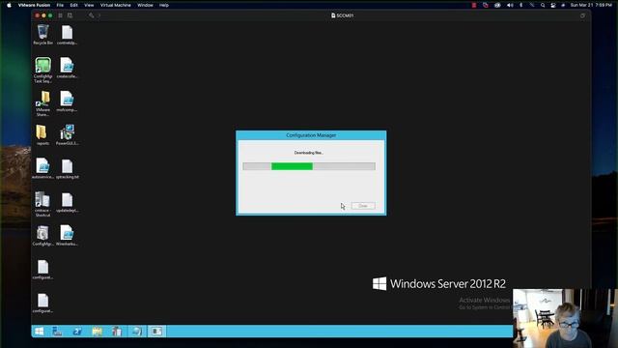This screenshot has height=348, width=618.
Task: Click the Close button in Configuration Manager dialog
Action: (x=363, y=206)
